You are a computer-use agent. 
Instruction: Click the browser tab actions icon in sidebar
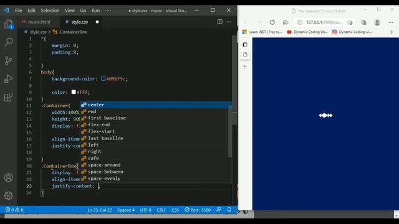click(245, 45)
